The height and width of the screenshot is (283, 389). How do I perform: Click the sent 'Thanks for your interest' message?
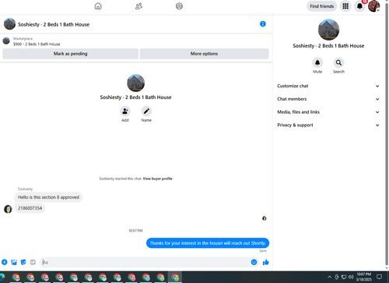208,243
